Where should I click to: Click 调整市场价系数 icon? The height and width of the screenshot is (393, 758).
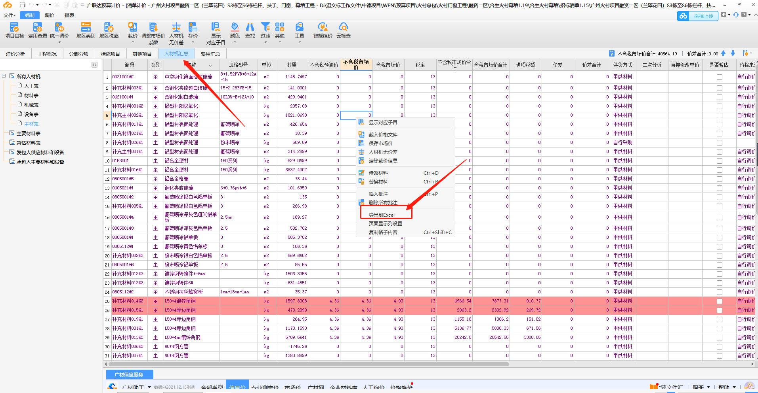pyautogui.click(x=153, y=27)
